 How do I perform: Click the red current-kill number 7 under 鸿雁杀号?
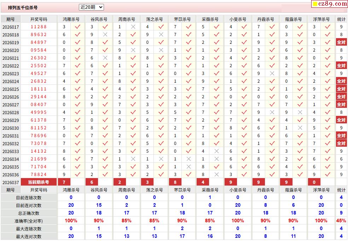pos(64,182)
